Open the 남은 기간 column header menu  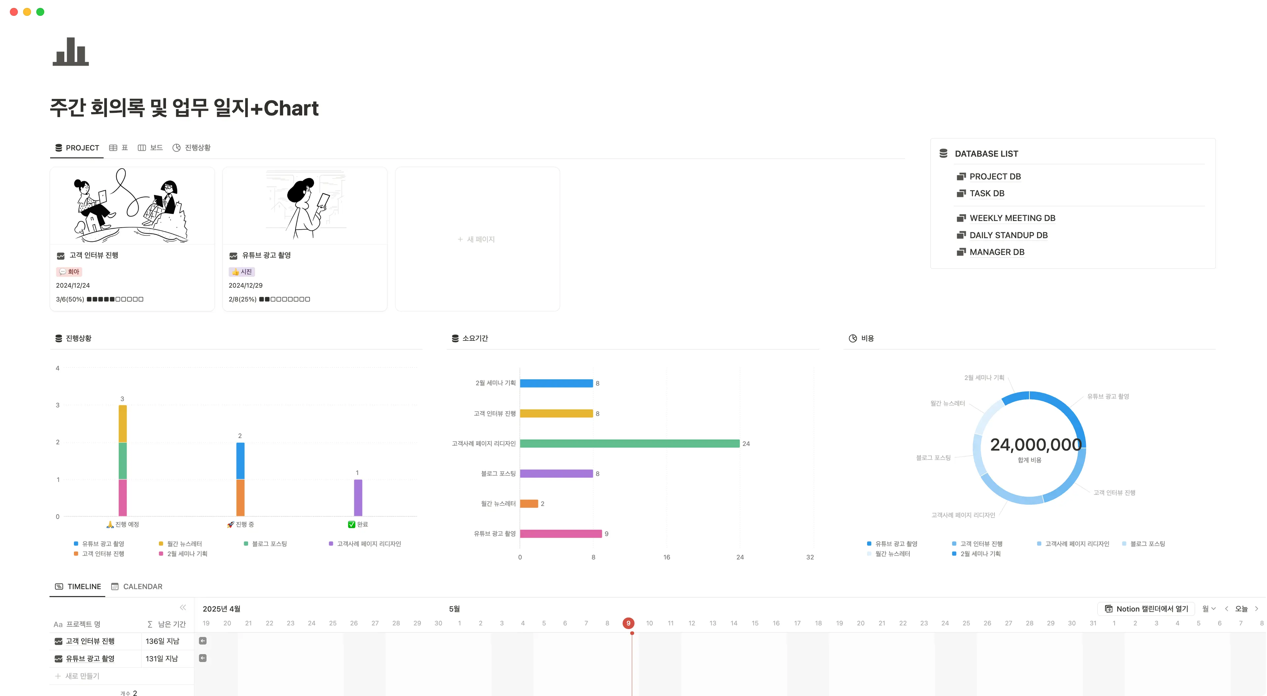pos(167,624)
